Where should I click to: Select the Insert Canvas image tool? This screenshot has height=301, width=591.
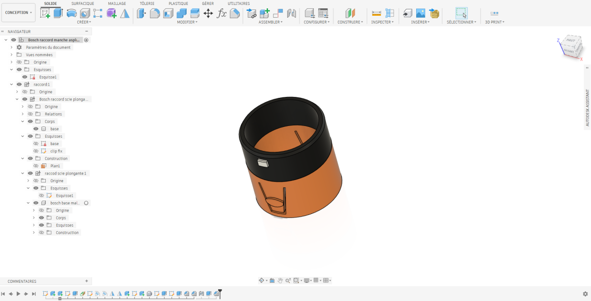pyautogui.click(x=421, y=13)
